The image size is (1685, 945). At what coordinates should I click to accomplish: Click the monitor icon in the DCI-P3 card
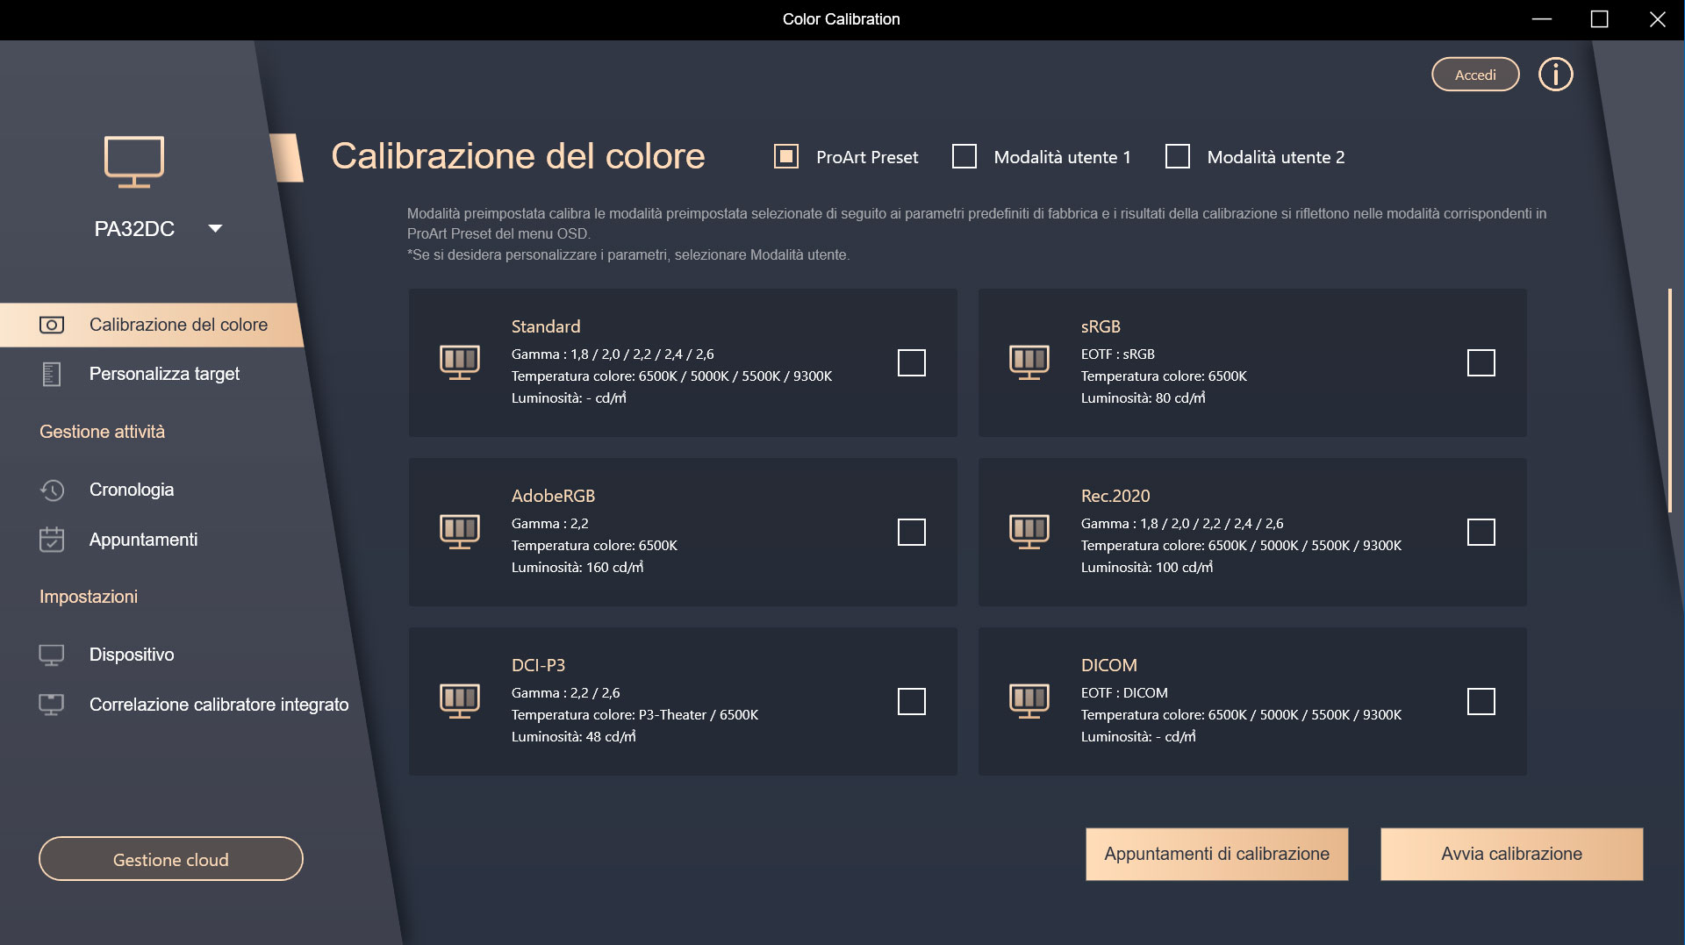coord(460,701)
